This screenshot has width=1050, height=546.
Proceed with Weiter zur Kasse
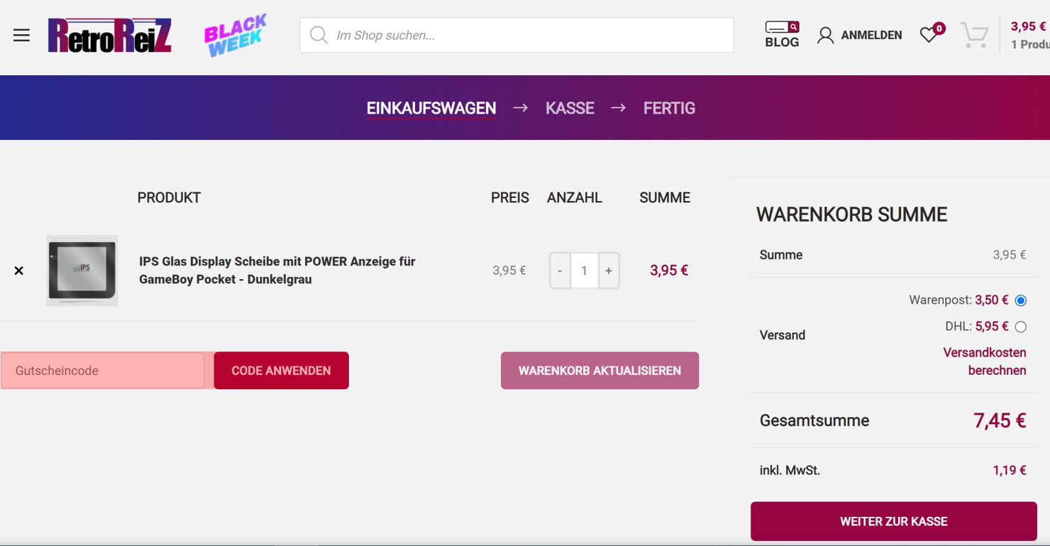894,521
